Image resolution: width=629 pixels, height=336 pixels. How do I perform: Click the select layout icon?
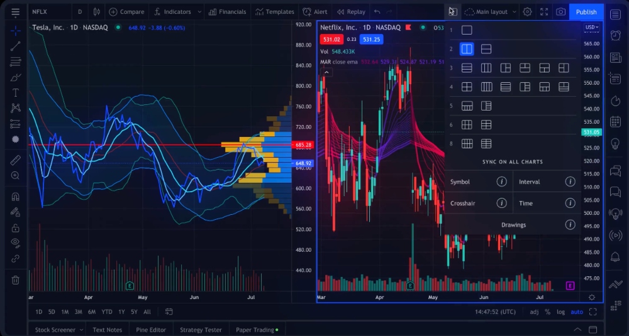[453, 12]
